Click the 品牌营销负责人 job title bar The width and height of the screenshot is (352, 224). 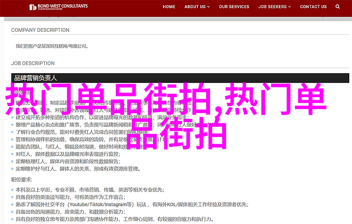(x=180, y=78)
